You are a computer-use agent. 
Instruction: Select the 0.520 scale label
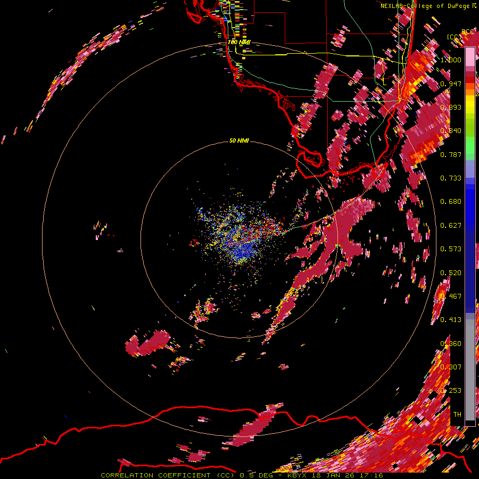pyautogui.click(x=451, y=273)
